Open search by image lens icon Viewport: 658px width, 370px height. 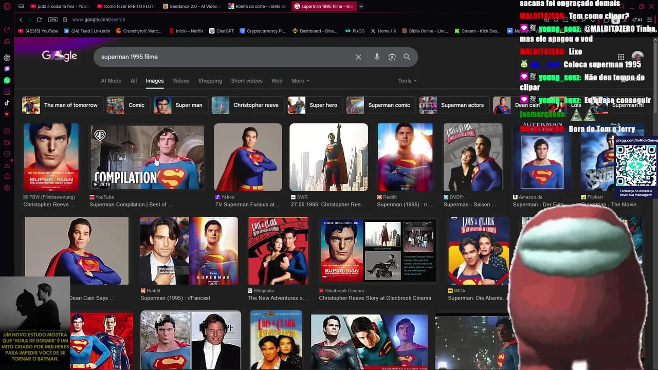392,57
